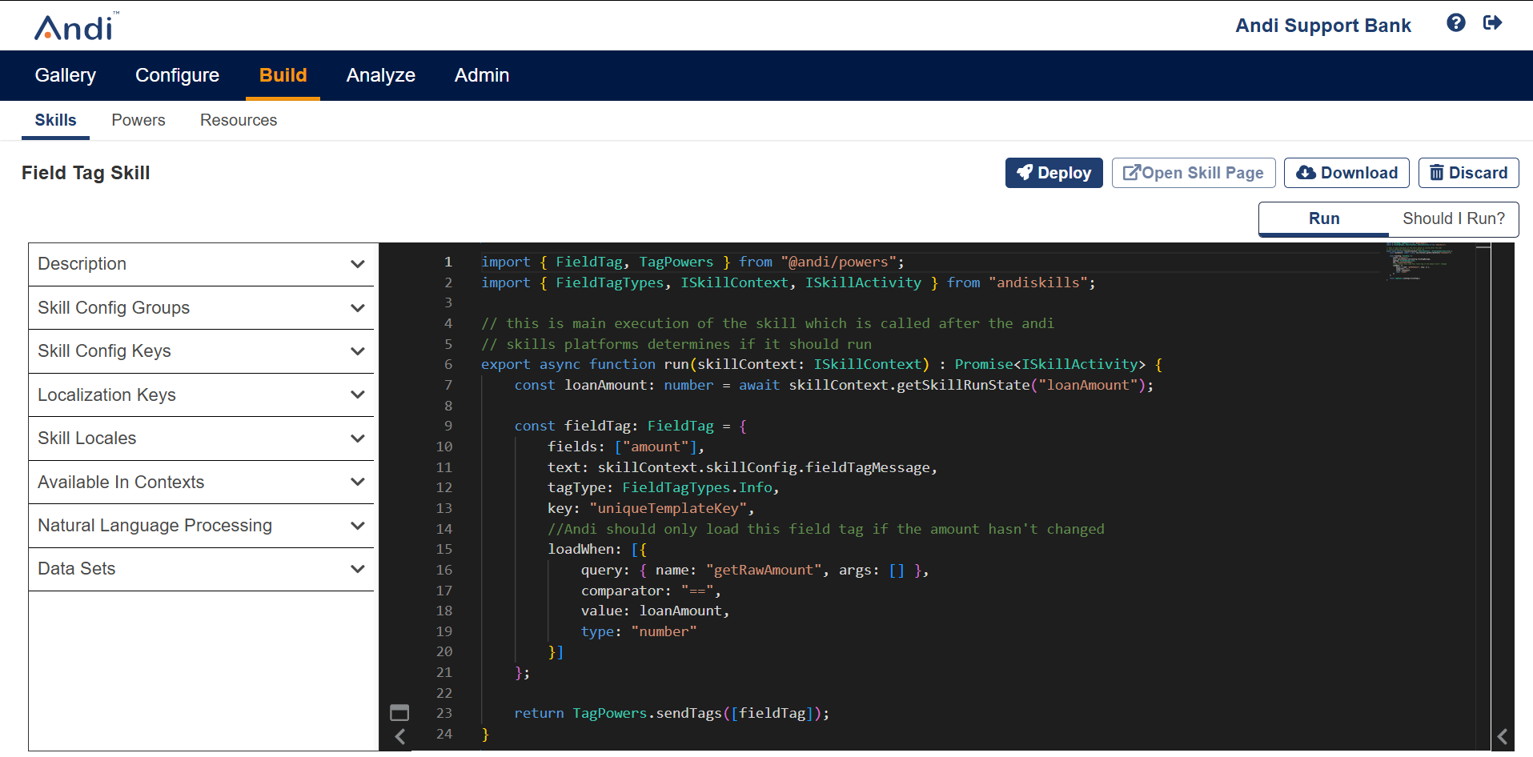
Task: Open the Gallery menu
Action: pyautogui.click(x=66, y=75)
